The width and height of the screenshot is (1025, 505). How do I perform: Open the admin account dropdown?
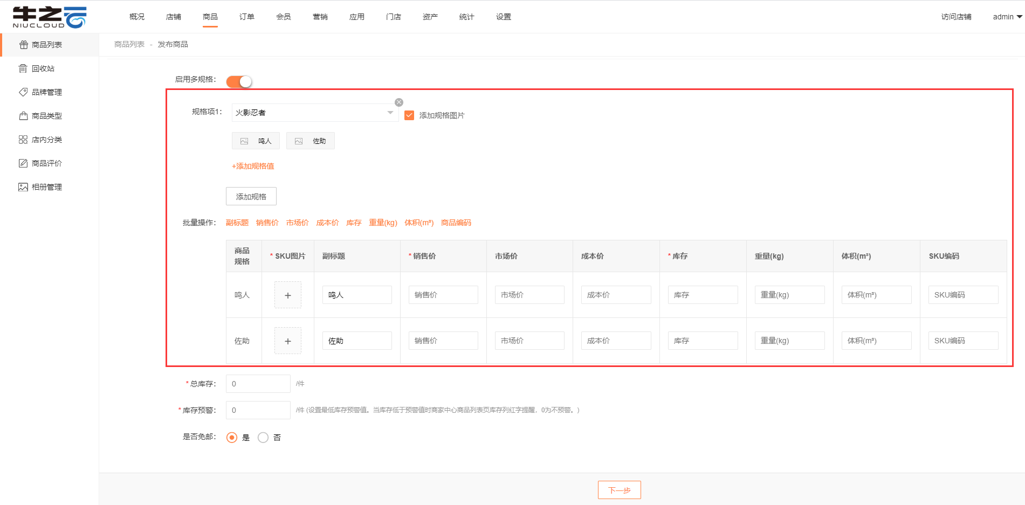(1007, 17)
